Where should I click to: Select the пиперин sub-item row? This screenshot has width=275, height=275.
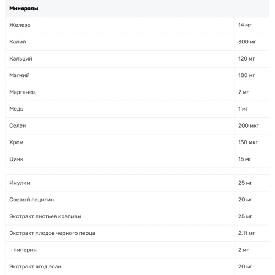coord(137,250)
